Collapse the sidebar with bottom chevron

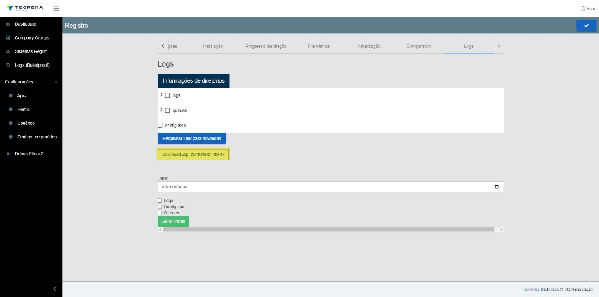(x=54, y=289)
